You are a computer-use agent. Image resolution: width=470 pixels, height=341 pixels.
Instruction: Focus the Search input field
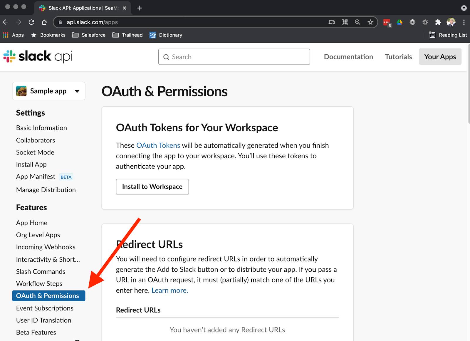(x=234, y=57)
